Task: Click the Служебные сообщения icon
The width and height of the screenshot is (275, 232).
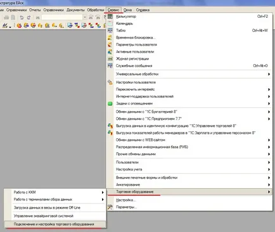Action: click(x=110, y=66)
